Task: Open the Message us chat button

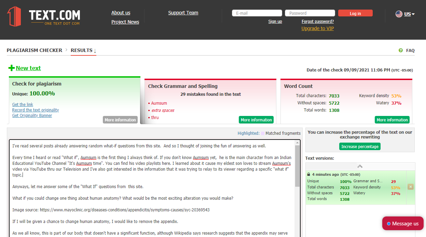Action: (x=403, y=223)
